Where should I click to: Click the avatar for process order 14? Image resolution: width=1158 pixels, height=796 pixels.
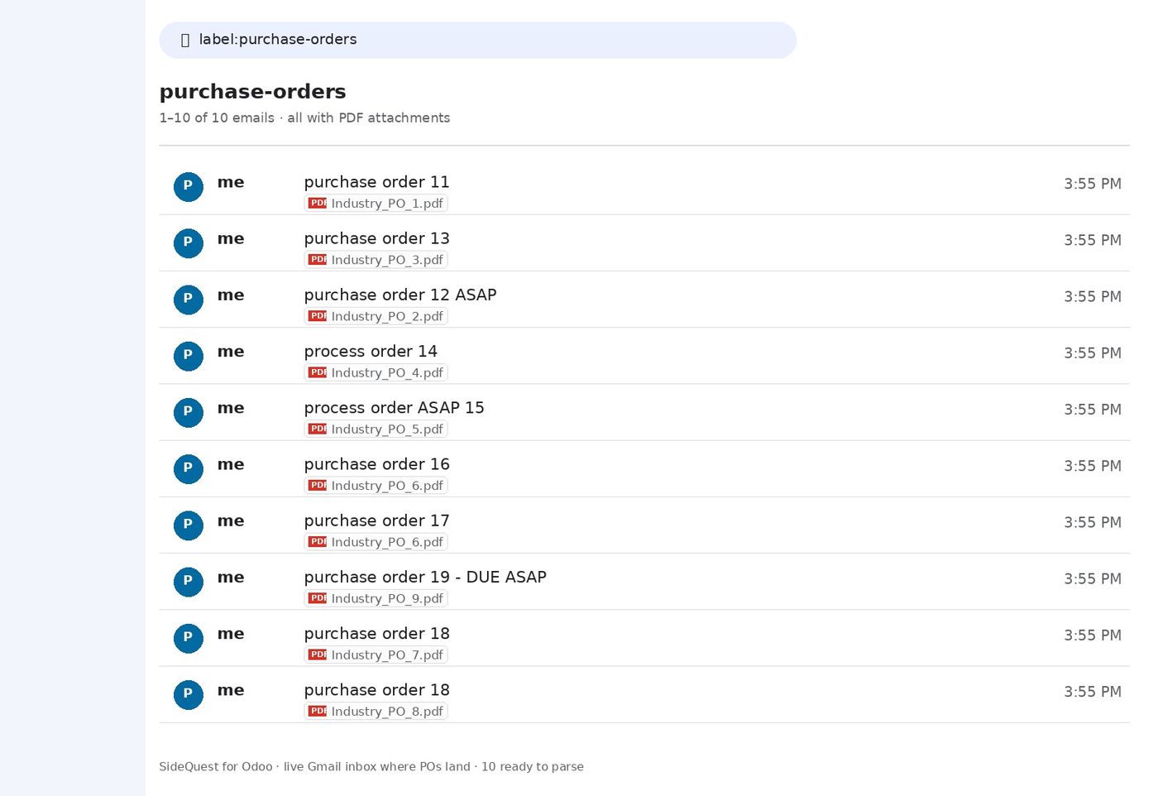coord(189,356)
